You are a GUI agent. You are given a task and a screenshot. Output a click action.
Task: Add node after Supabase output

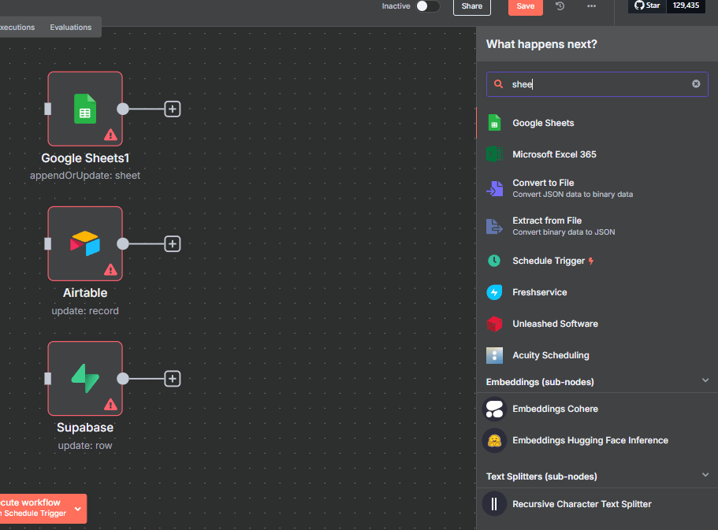[172, 379]
